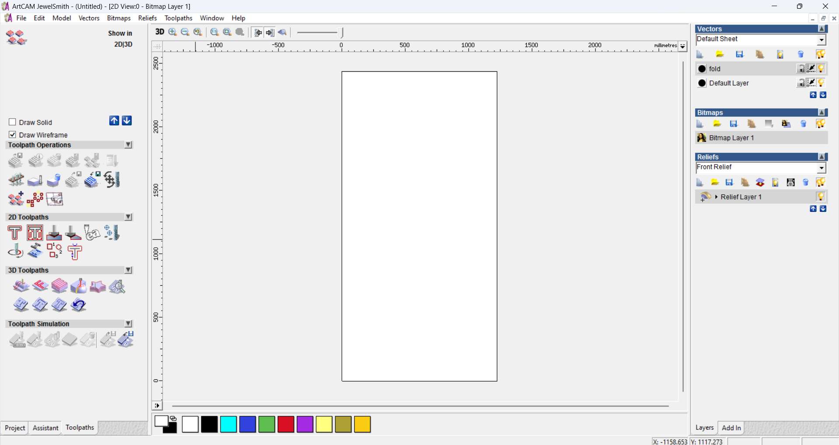Enable the Draw Solid checkbox
839x445 pixels.
coord(13,122)
